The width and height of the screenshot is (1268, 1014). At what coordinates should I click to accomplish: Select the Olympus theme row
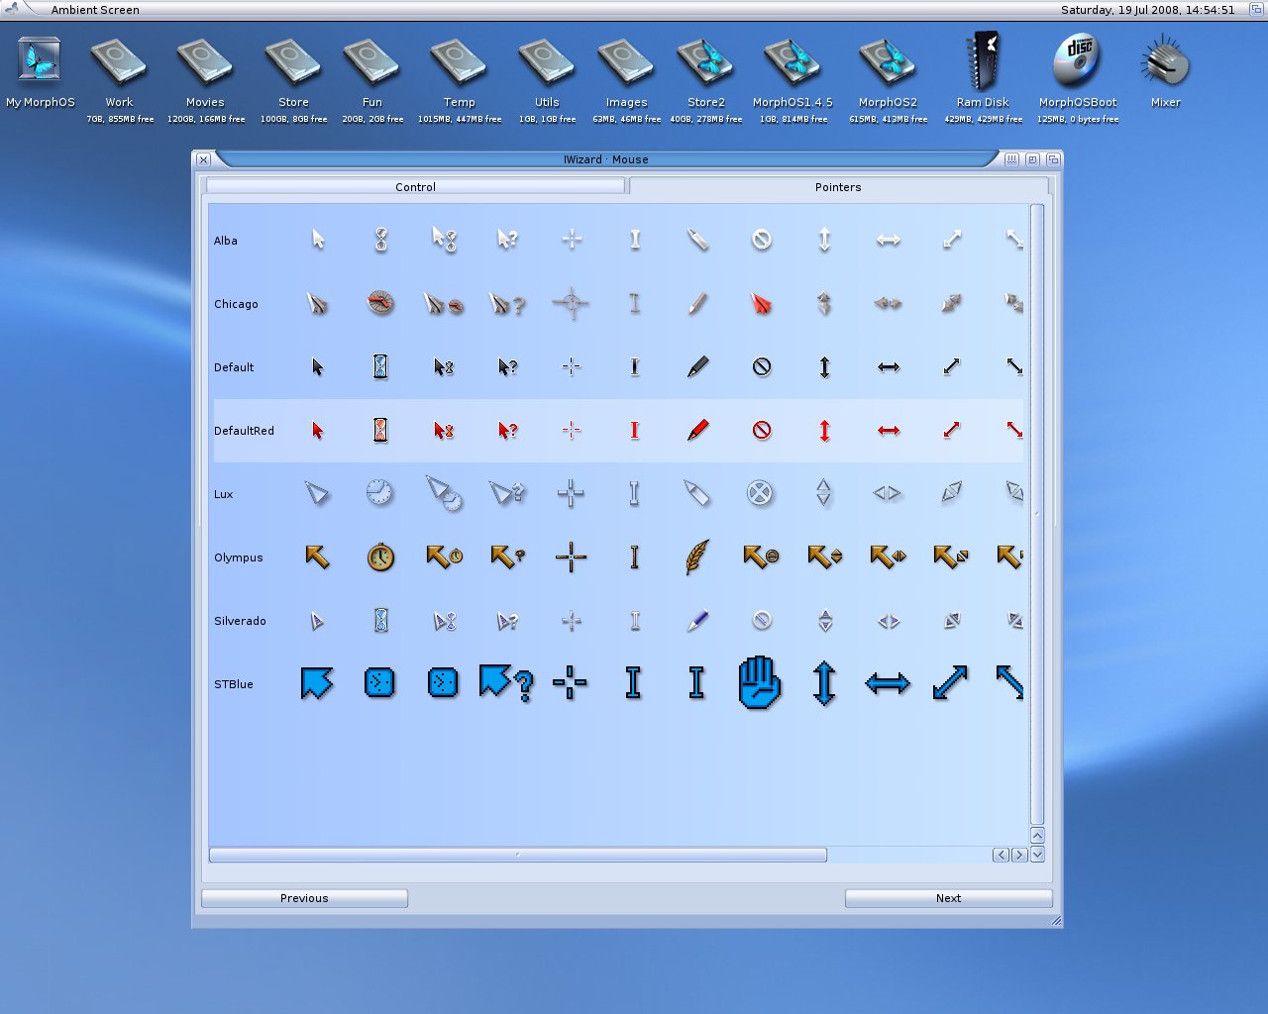click(x=239, y=557)
